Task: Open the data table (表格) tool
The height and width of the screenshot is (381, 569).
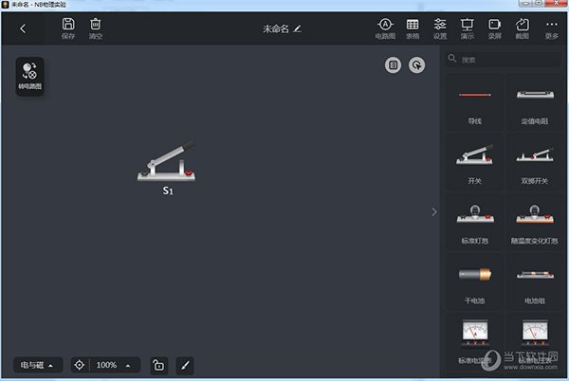Action: point(413,28)
